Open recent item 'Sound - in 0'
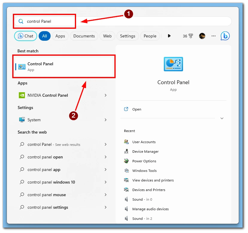The image size is (248, 233). pos(142,199)
